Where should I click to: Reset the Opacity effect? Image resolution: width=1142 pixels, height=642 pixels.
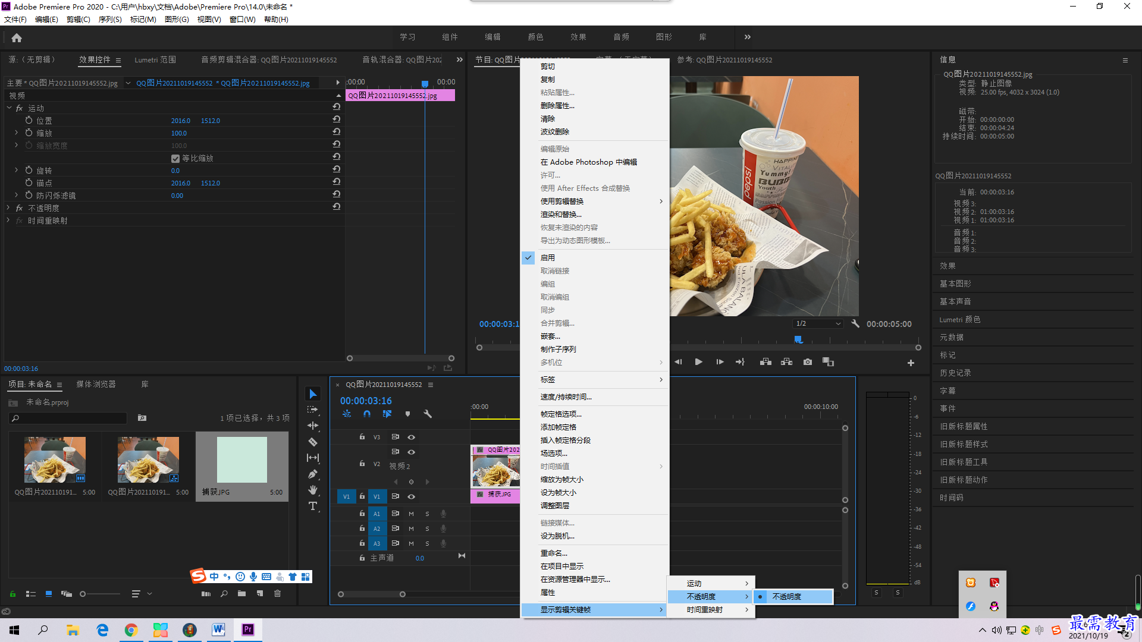coord(337,207)
